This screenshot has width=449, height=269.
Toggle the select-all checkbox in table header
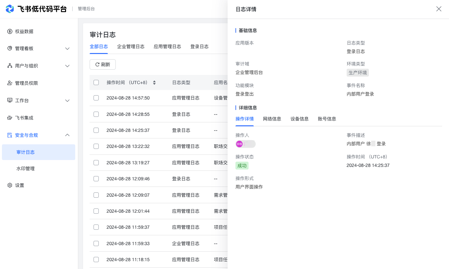96,82
